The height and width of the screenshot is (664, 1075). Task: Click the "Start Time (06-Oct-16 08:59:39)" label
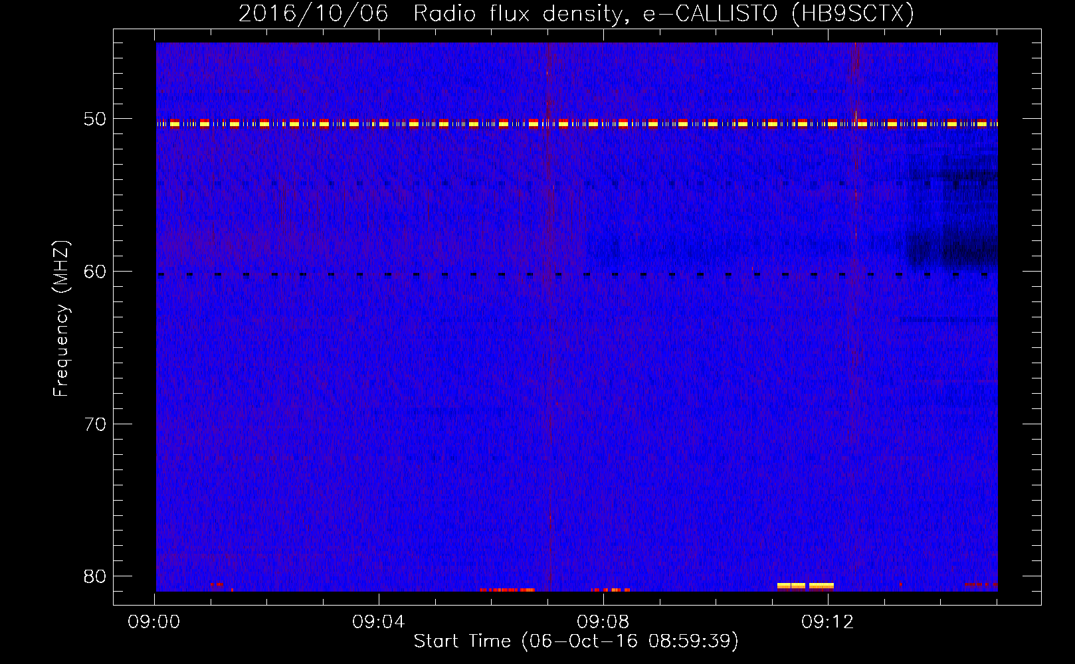(576, 641)
